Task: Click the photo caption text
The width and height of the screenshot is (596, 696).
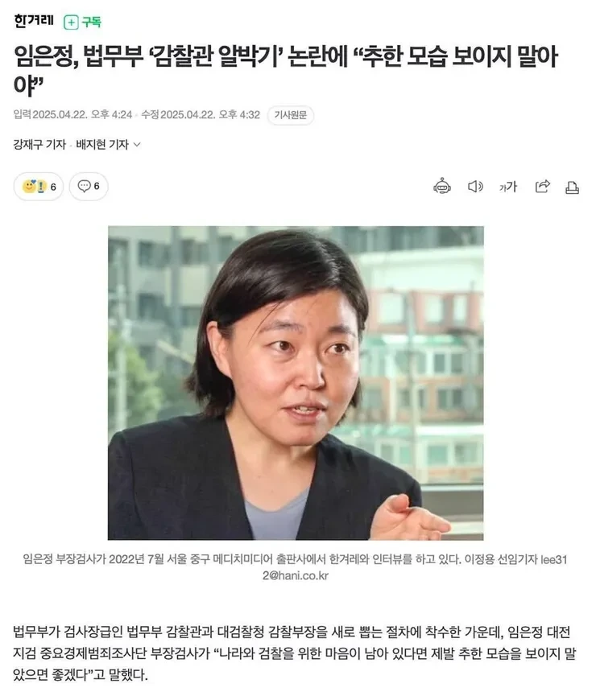Action: 295,567
